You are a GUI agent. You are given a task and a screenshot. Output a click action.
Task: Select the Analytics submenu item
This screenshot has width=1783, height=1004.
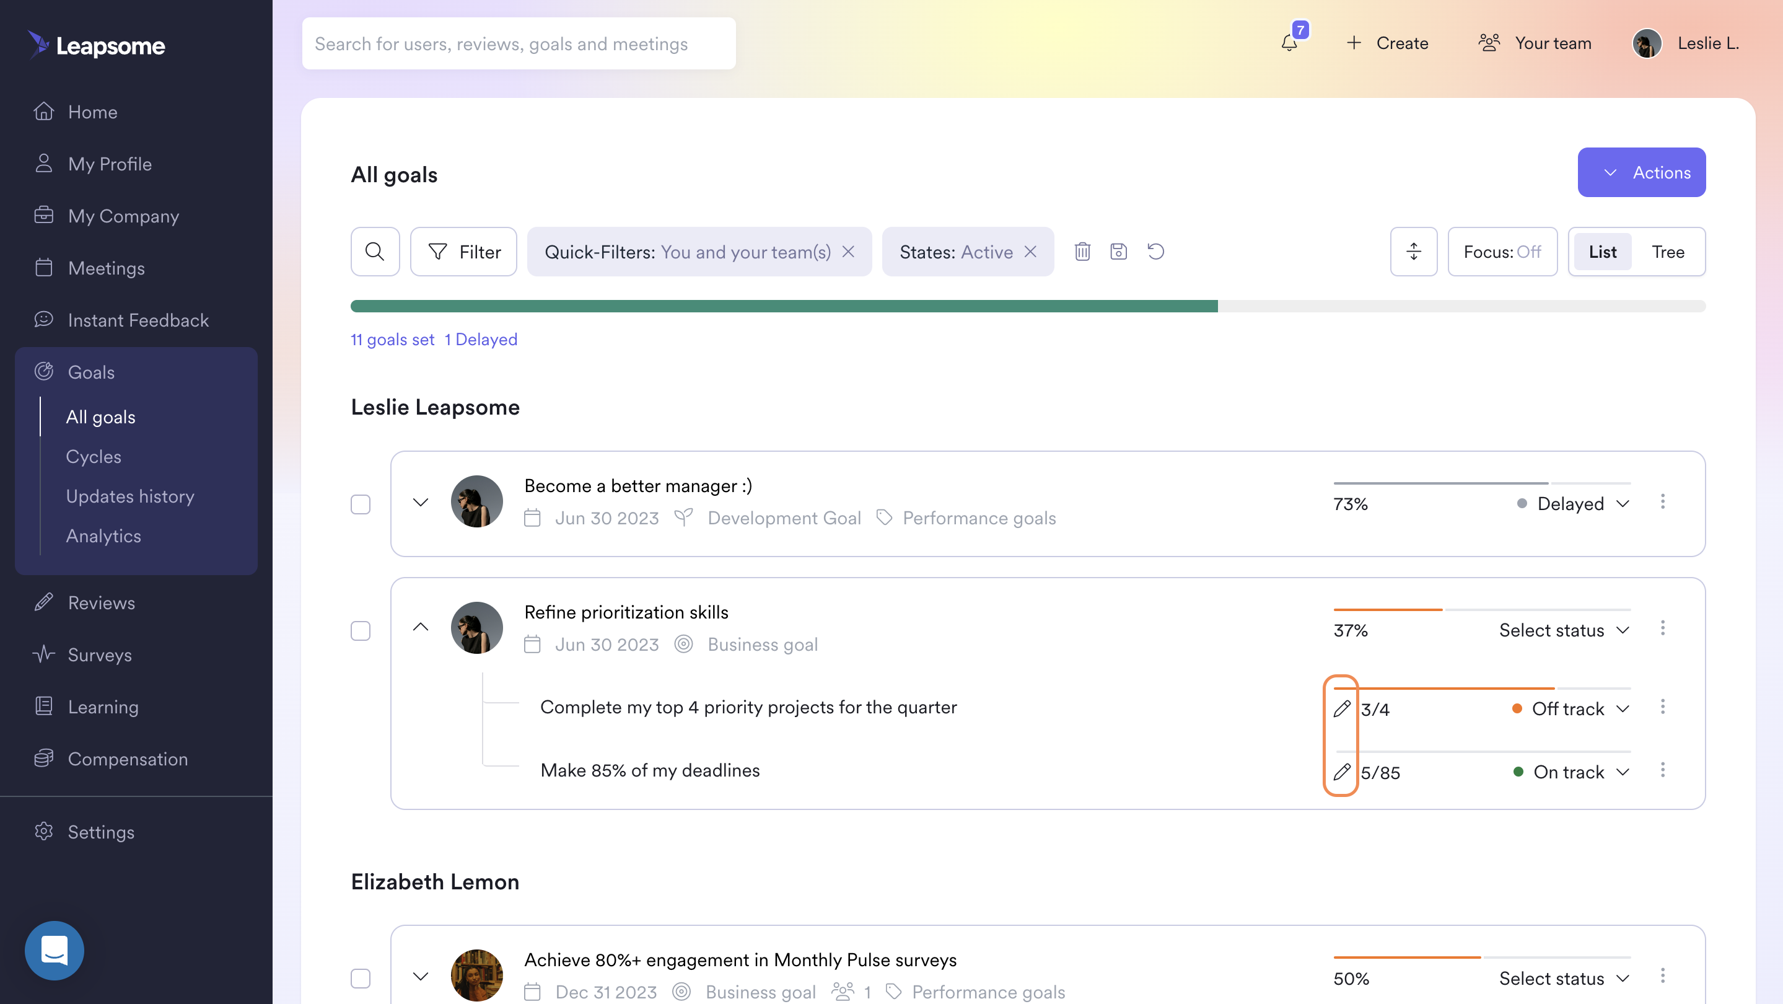point(103,535)
